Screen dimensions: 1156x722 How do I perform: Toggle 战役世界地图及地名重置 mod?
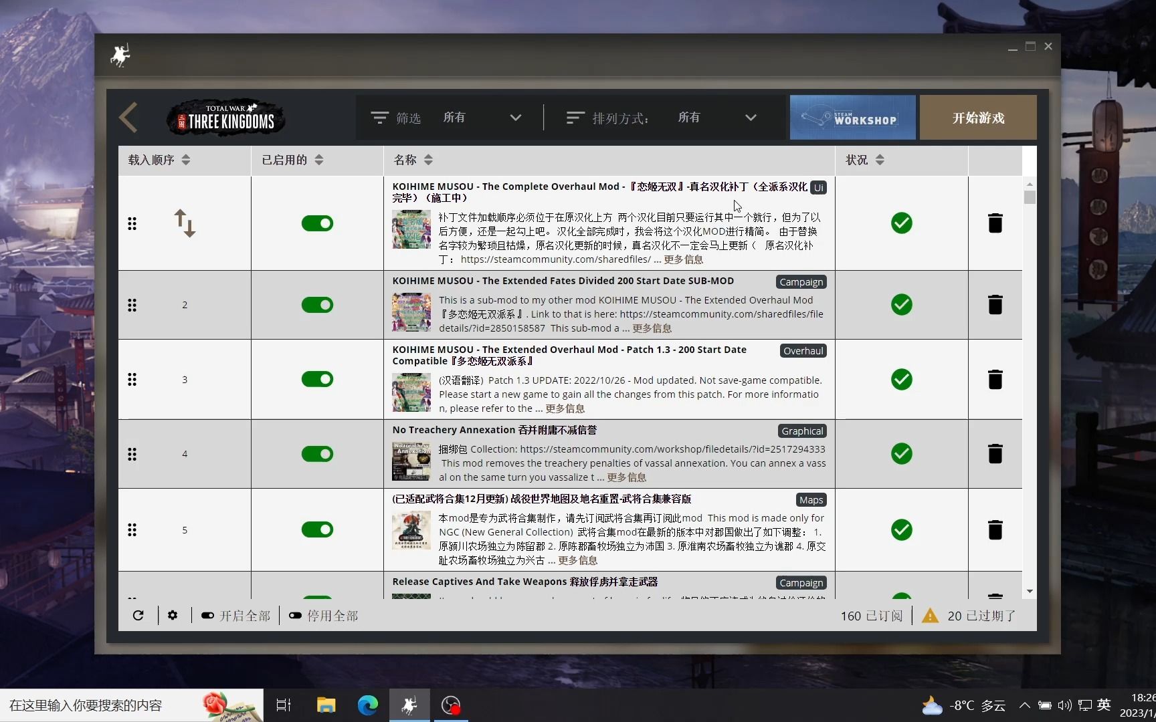click(x=317, y=529)
